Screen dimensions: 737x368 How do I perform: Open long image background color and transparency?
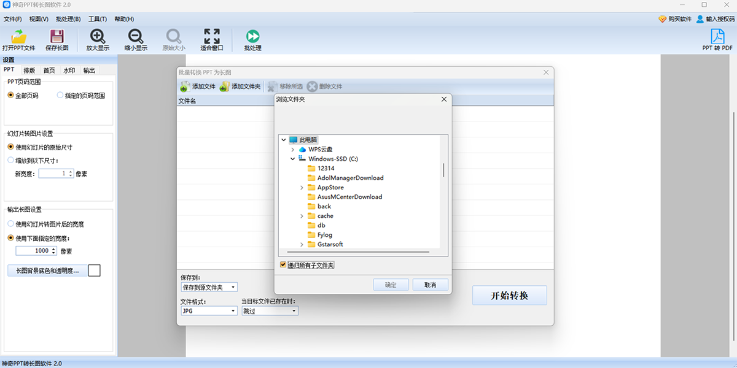(x=47, y=270)
